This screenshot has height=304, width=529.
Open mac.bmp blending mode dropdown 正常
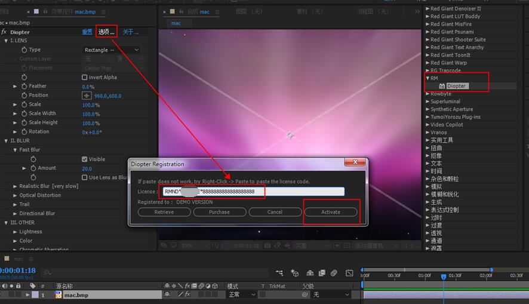click(x=242, y=294)
